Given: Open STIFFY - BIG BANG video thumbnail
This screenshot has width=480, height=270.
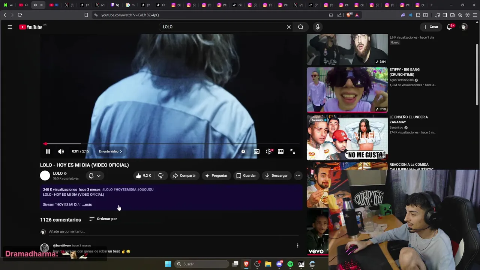Looking at the screenshot, I should pos(347,90).
